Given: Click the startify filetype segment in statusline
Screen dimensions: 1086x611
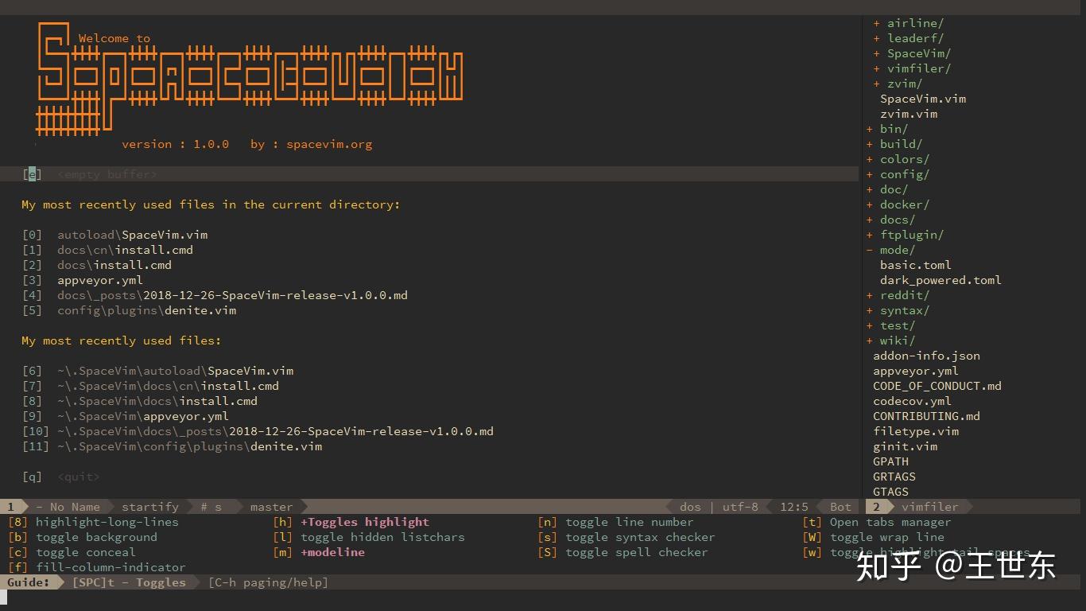Looking at the screenshot, I should pyautogui.click(x=149, y=506).
